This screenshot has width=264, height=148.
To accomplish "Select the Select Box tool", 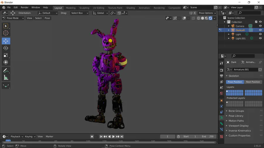I will [6, 26].
